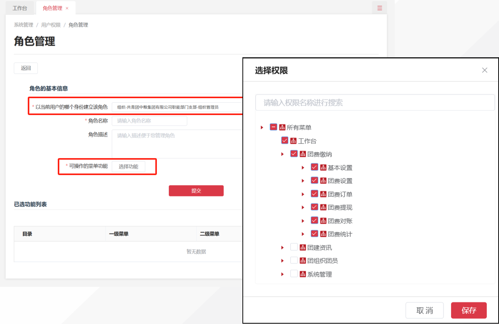The image size is (499, 324).
Task: Click the org icon next to 团建资讯
Action: (303, 247)
